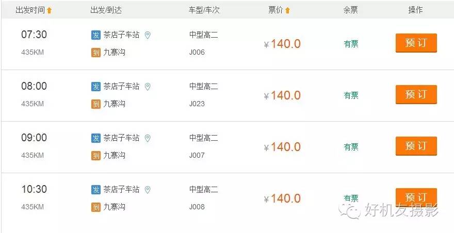Click the orange 到 arrival icon in the J023 row

pyautogui.click(x=96, y=104)
